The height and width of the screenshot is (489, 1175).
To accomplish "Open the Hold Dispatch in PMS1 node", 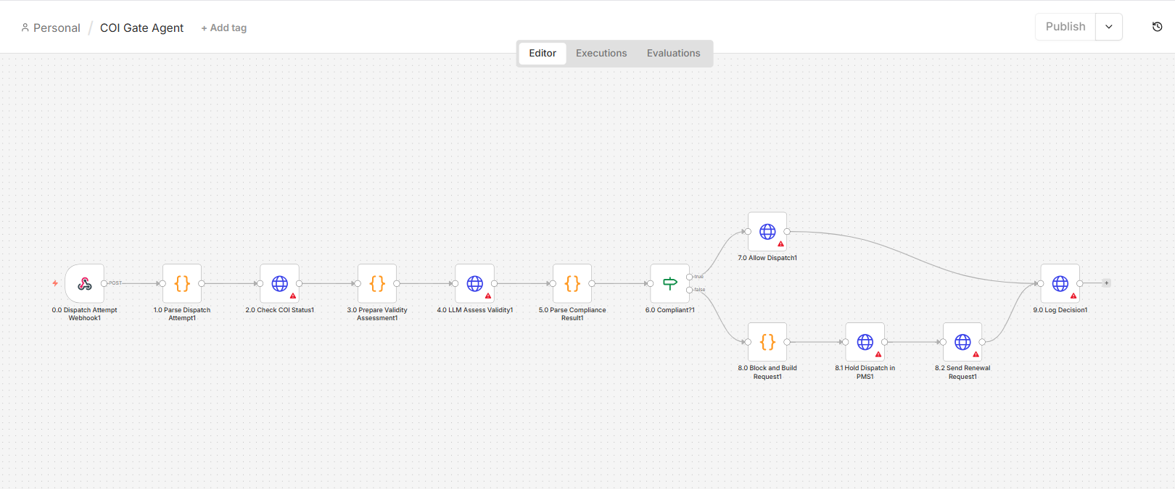I will coord(865,342).
